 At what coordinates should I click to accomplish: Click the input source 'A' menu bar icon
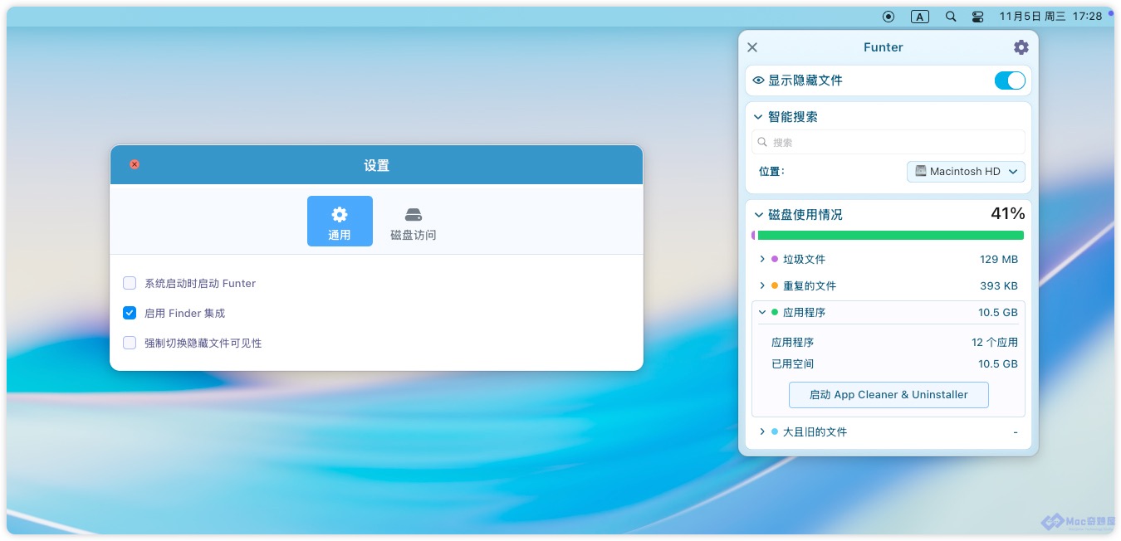[919, 17]
